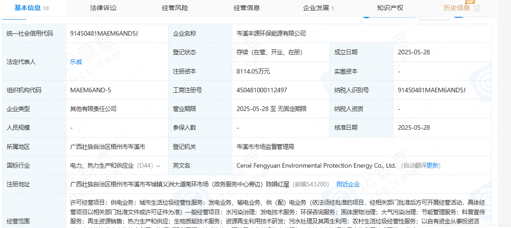Open the info icon beside 历史信息
The image size is (511, 228).
(x=477, y=9)
